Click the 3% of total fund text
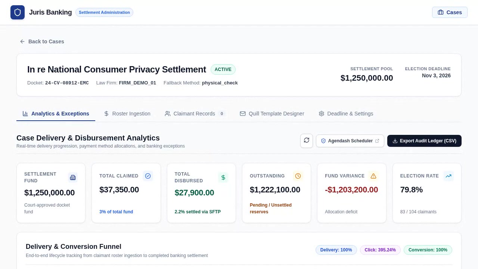The width and height of the screenshot is (478, 269). tap(116, 212)
